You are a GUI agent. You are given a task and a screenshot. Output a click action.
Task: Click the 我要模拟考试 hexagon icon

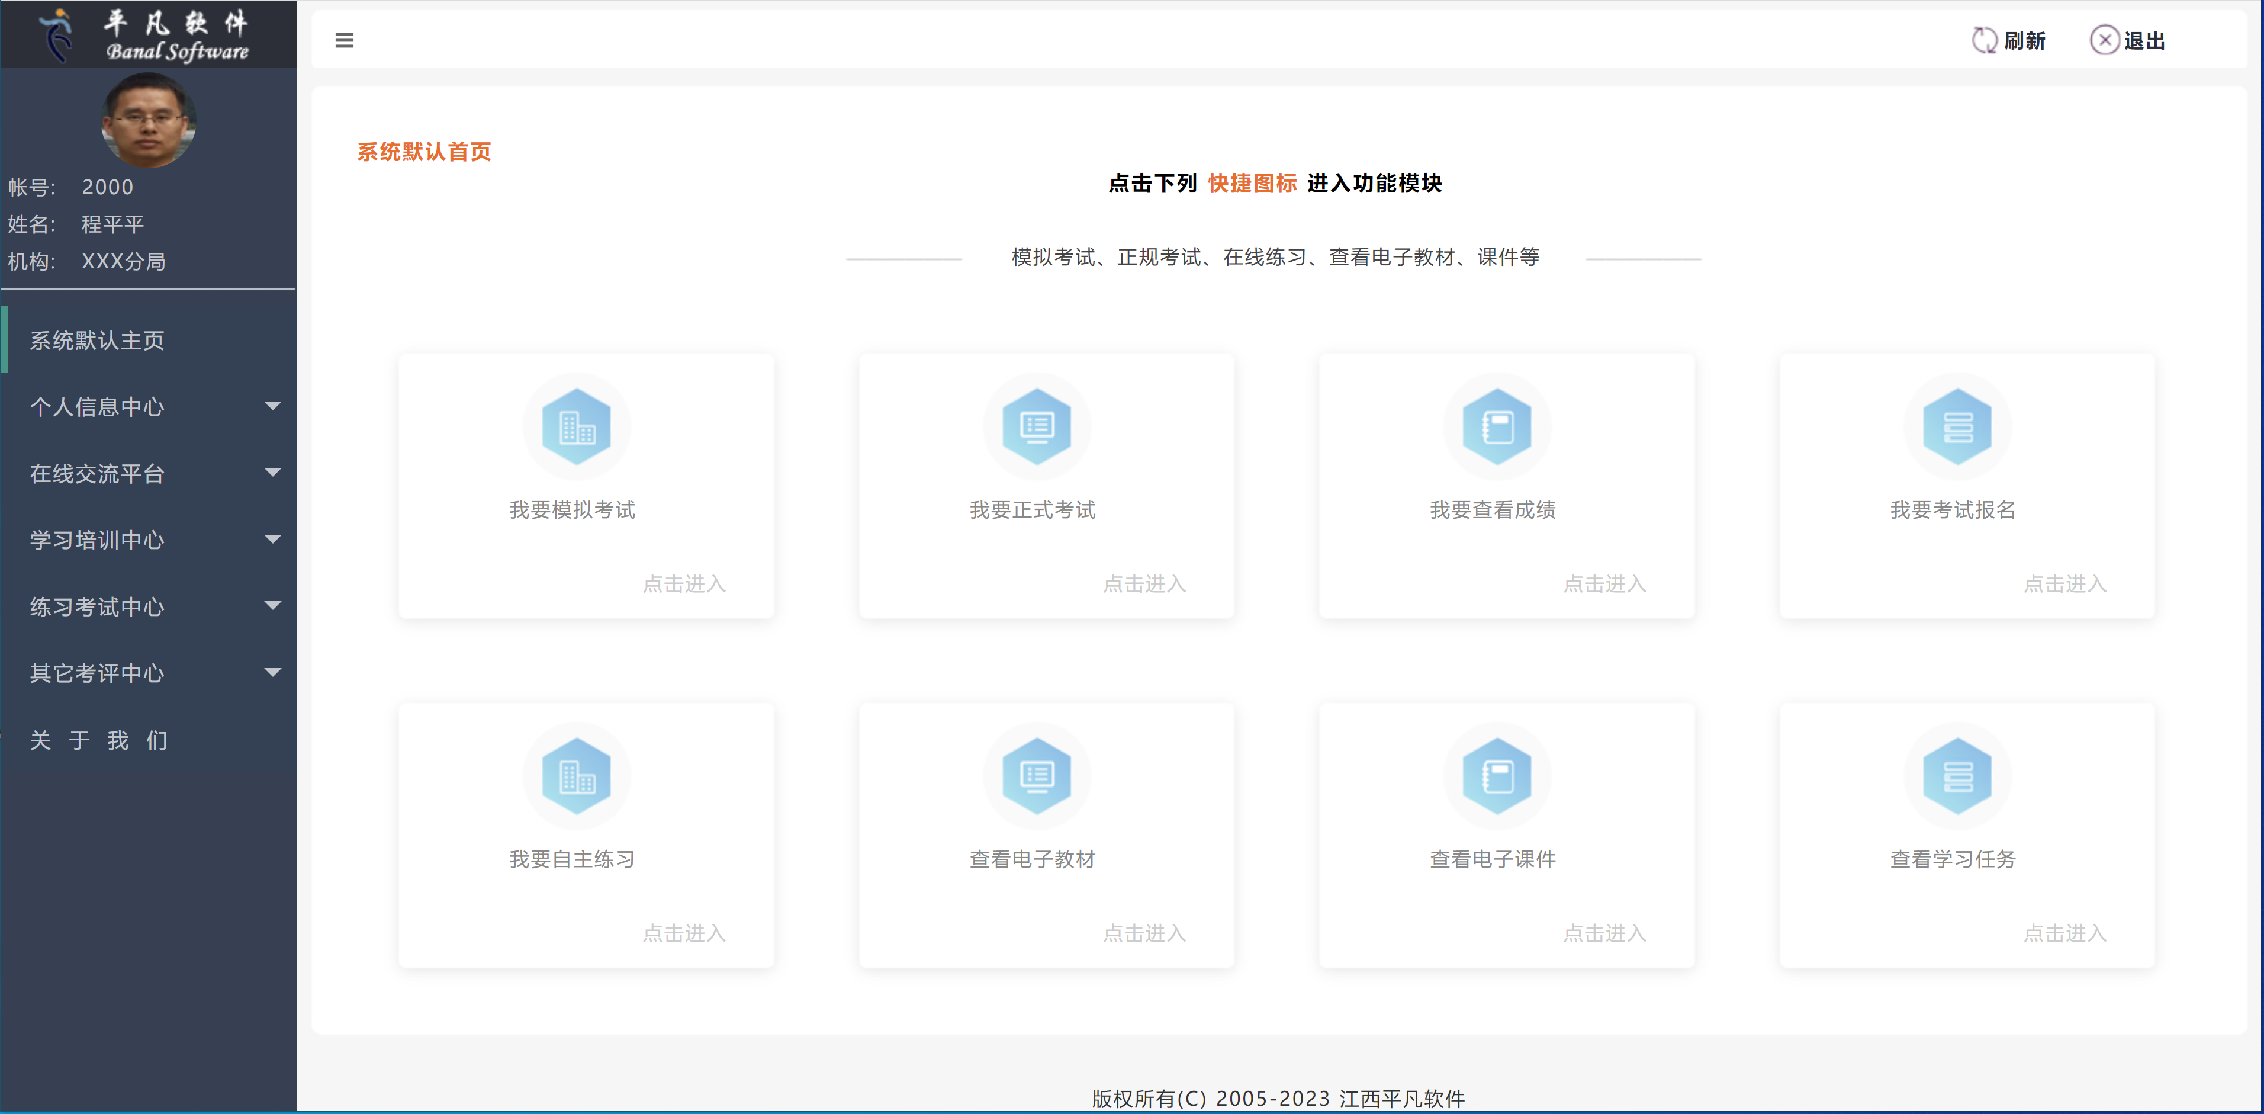[577, 426]
